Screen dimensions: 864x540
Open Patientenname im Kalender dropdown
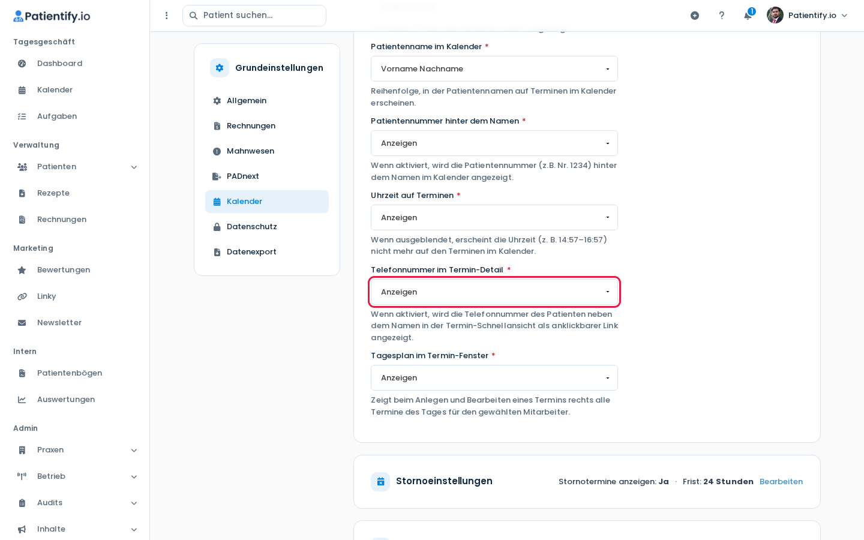point(494,69)
